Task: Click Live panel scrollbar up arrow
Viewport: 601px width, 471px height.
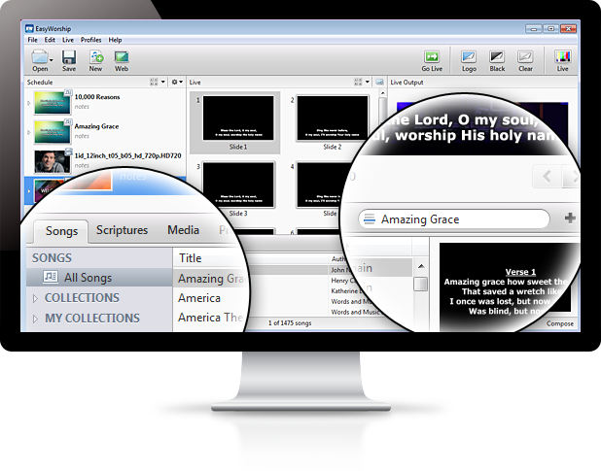Action: (x=382, y=93)
